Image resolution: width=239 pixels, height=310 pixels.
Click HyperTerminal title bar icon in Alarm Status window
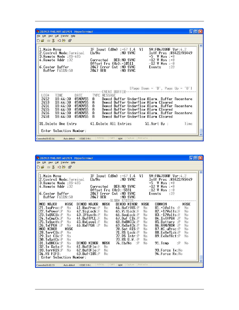(x=38, y=158)
